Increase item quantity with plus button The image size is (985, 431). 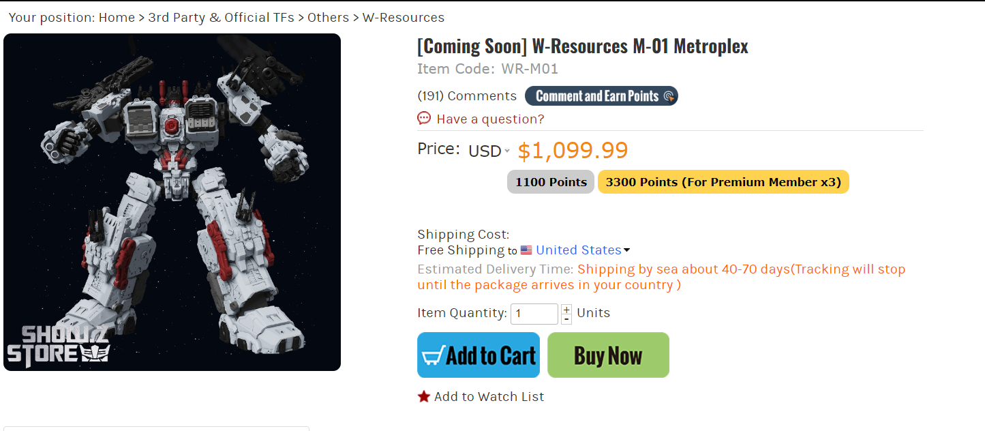click(566, 310)
